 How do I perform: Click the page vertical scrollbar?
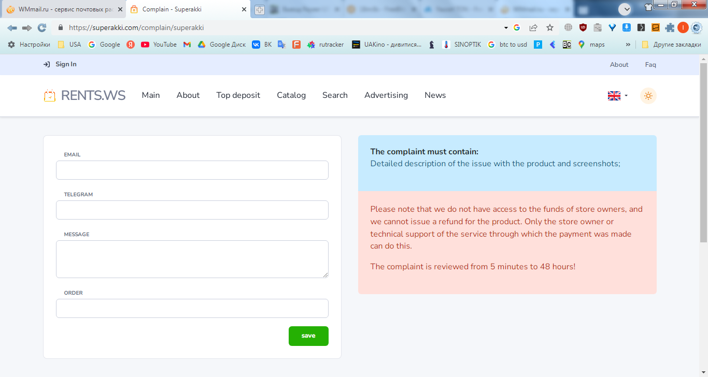coord(703,153)
